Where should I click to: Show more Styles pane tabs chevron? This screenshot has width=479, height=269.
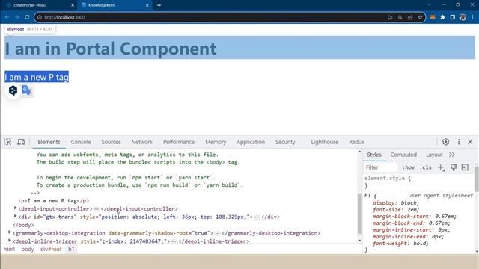452,155
